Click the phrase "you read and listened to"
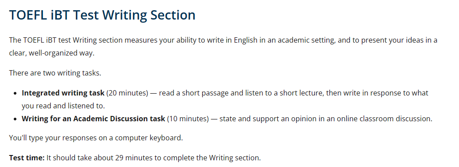The image size is (459, 167). click(62, 106)
